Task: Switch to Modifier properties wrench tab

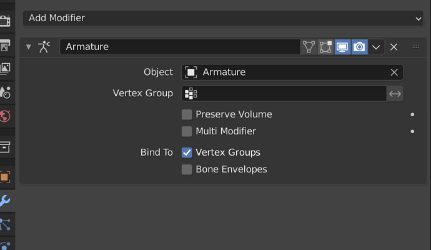Action: pyautogui.click(x=5, y=201)
